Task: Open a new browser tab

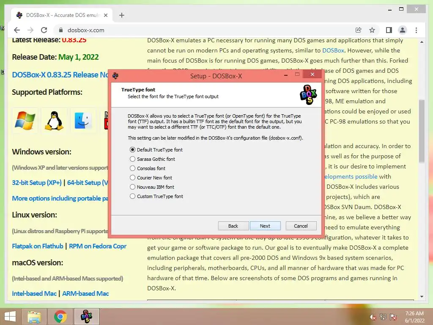Action: pos(122,15)
